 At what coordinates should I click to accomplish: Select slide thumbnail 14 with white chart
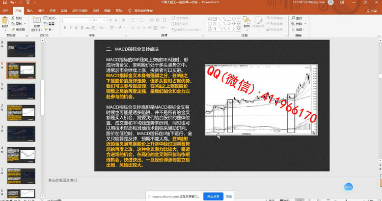(21, 155)
